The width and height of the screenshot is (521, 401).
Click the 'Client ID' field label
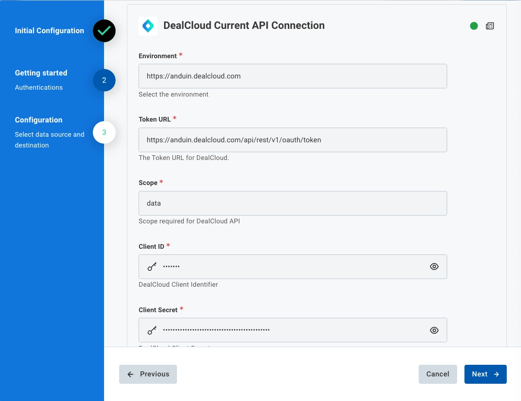tap(152, 246)
